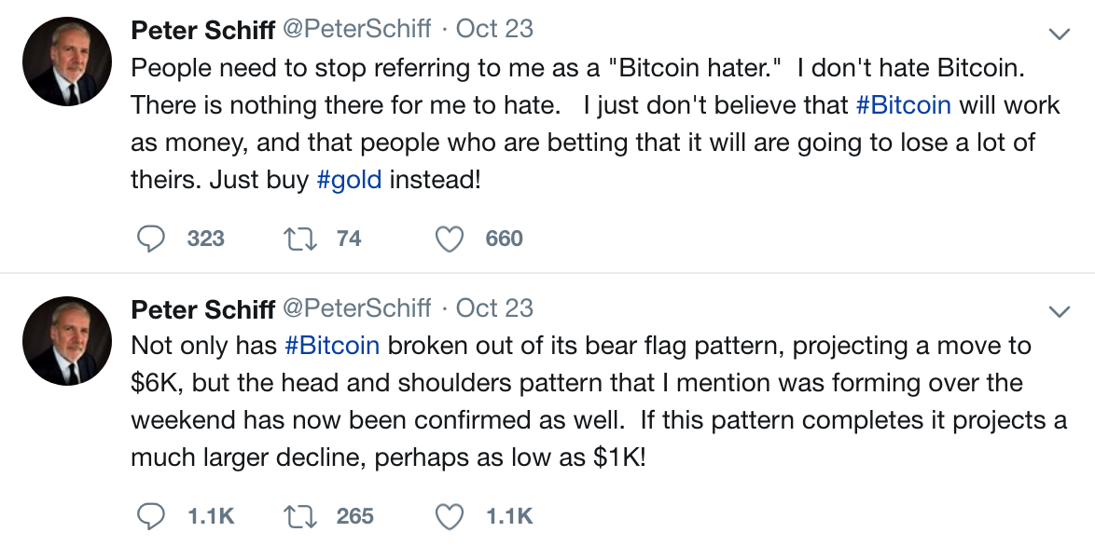
Task: Open Oct 23 timestamp of first tweet
Action: [x=494, y=30]
